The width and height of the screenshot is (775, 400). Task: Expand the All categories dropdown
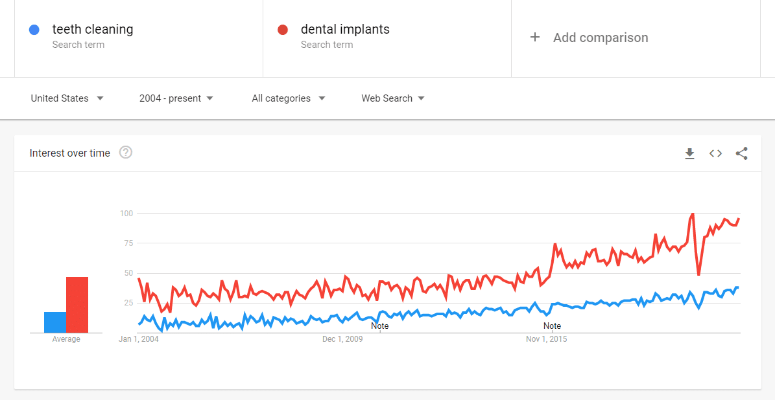pyautogui.click(x=289, y=98)
